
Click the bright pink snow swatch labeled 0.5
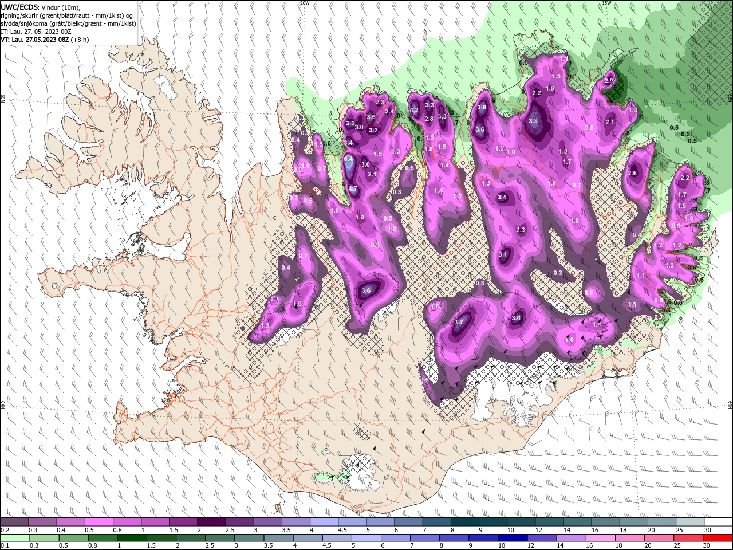pyautogui.click(x=98, y=522)
